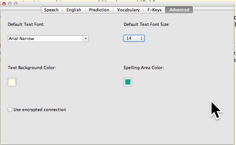236x145 pixels.
Task: Select the Prediction tab
Action: click(x=99, y=10)
